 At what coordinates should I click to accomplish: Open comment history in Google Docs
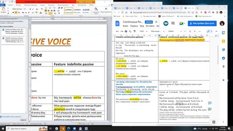click(x=173, y=23)
